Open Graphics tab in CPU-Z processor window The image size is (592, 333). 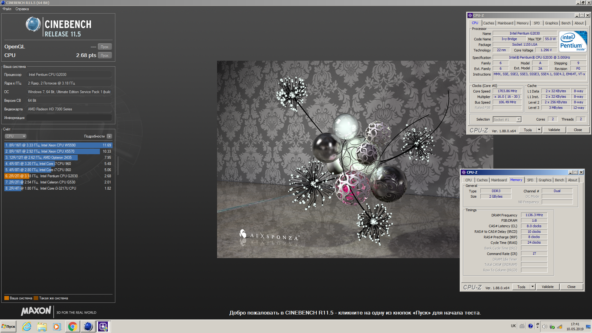coord(551,23)
